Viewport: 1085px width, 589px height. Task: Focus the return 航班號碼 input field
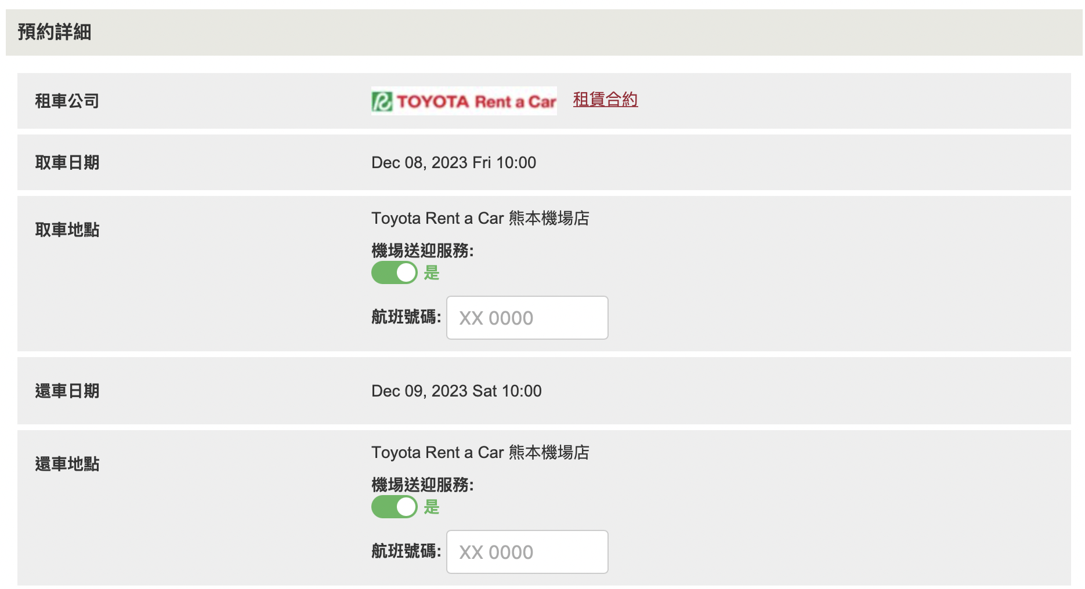point(527,552)
